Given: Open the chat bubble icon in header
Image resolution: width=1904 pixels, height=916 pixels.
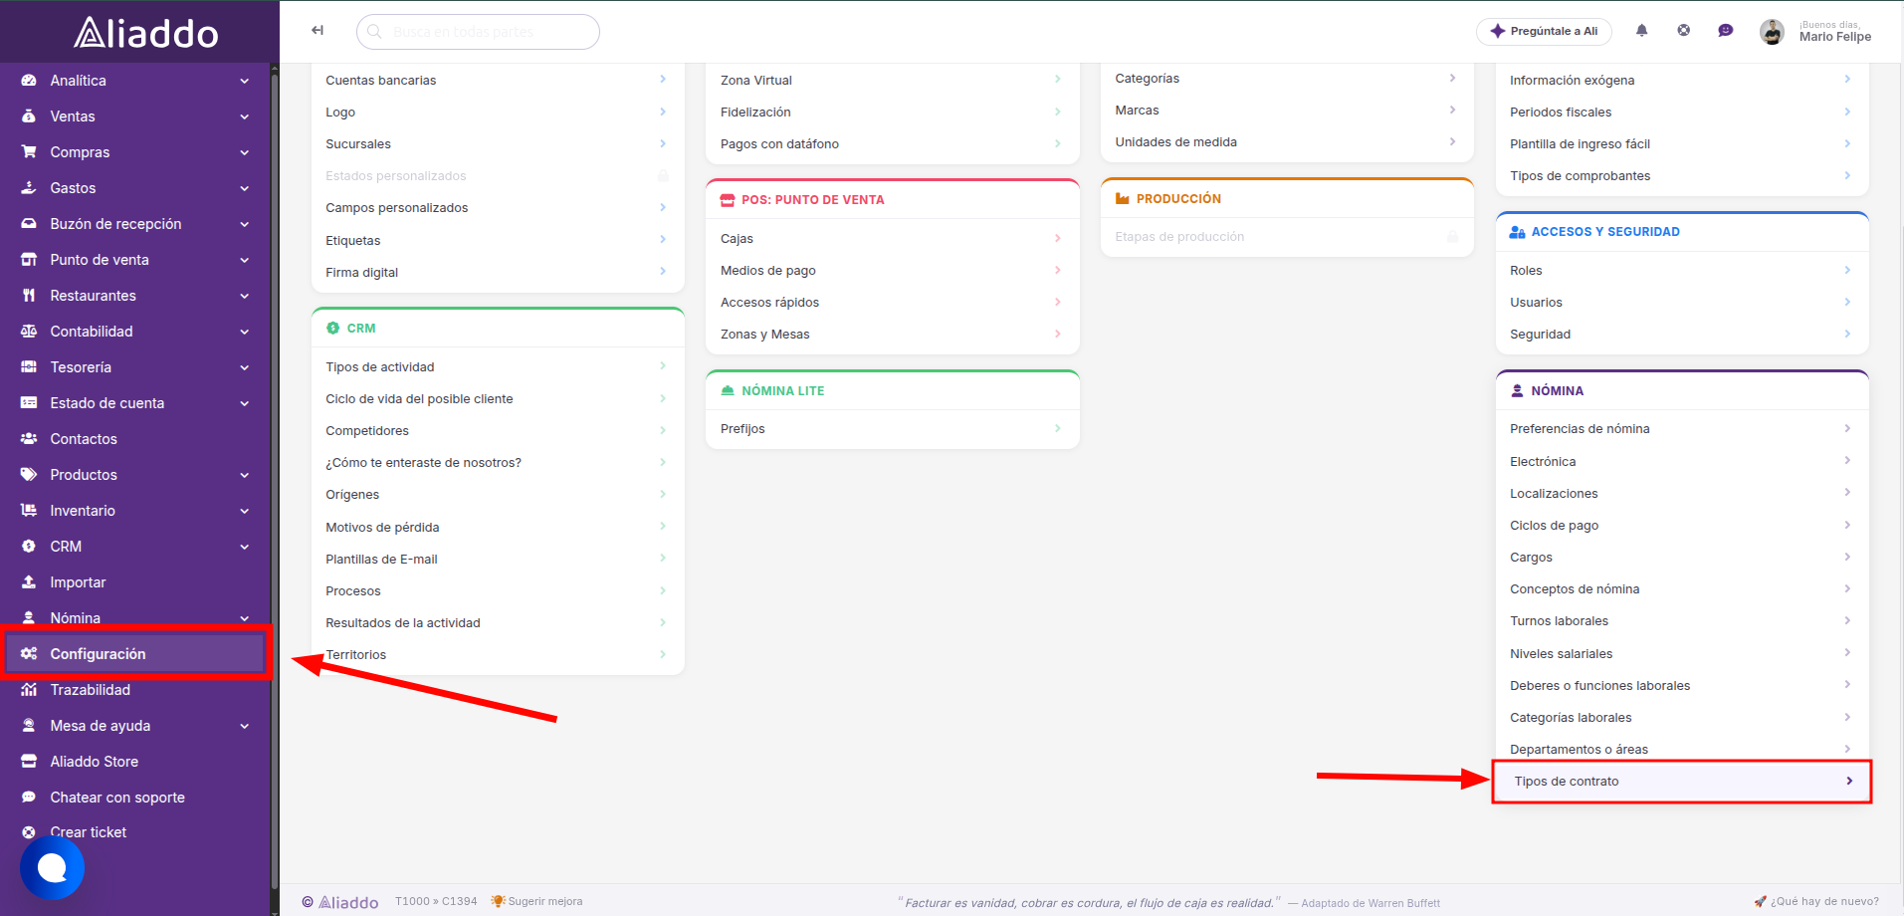Looking at the screenshot, I should pos(1725,31).
